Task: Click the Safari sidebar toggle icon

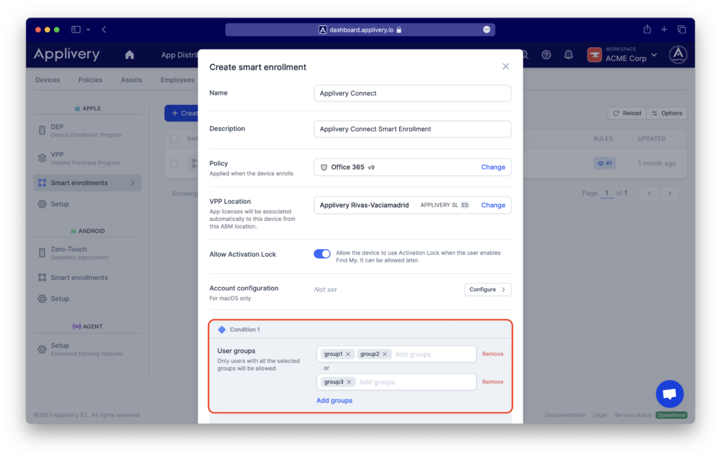Action: (x=76, y=30)
